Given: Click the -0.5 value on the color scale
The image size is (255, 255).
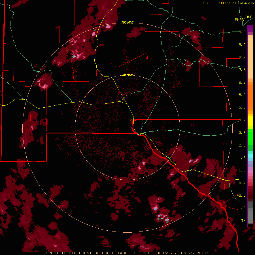Looking at the screenshot, I should coord(241,195).
